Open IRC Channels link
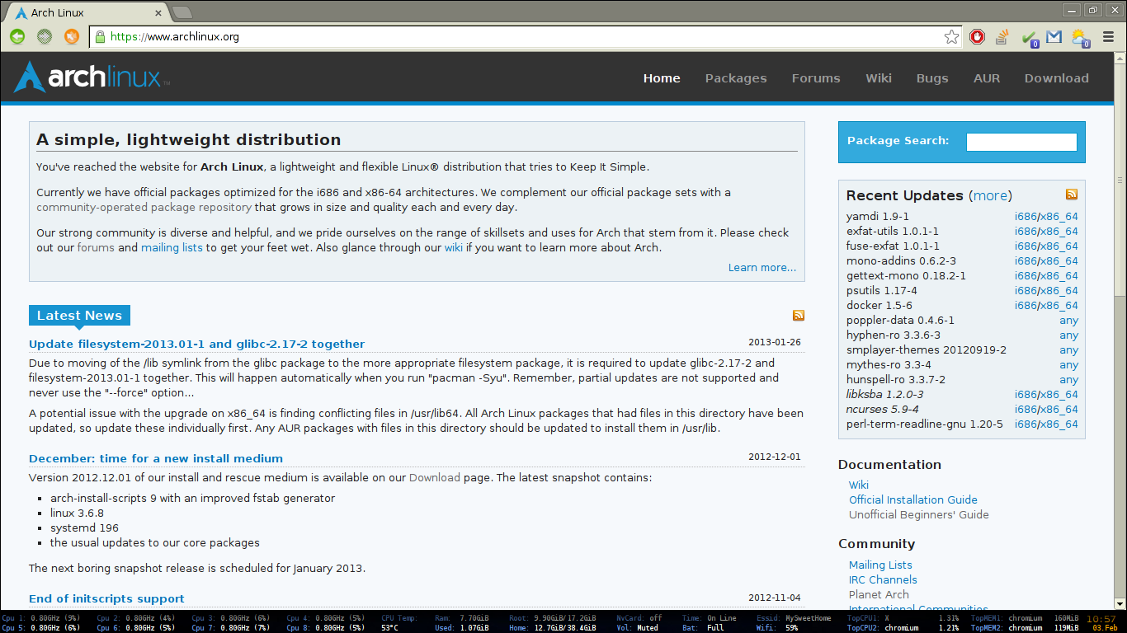The height and width of the screenshot is (633, 1127). point(883,579)
